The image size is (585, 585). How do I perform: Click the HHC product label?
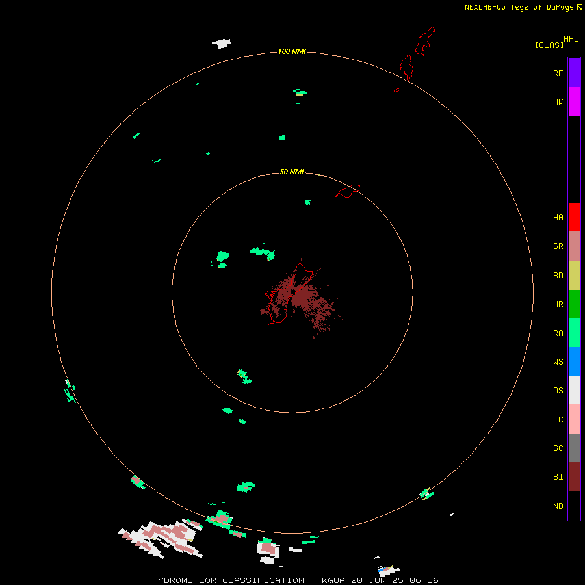[x=571, y=39]
